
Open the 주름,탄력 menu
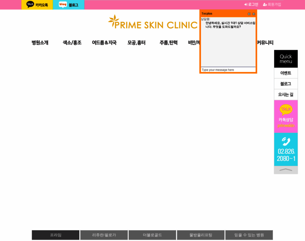click(x=169, y=43)
